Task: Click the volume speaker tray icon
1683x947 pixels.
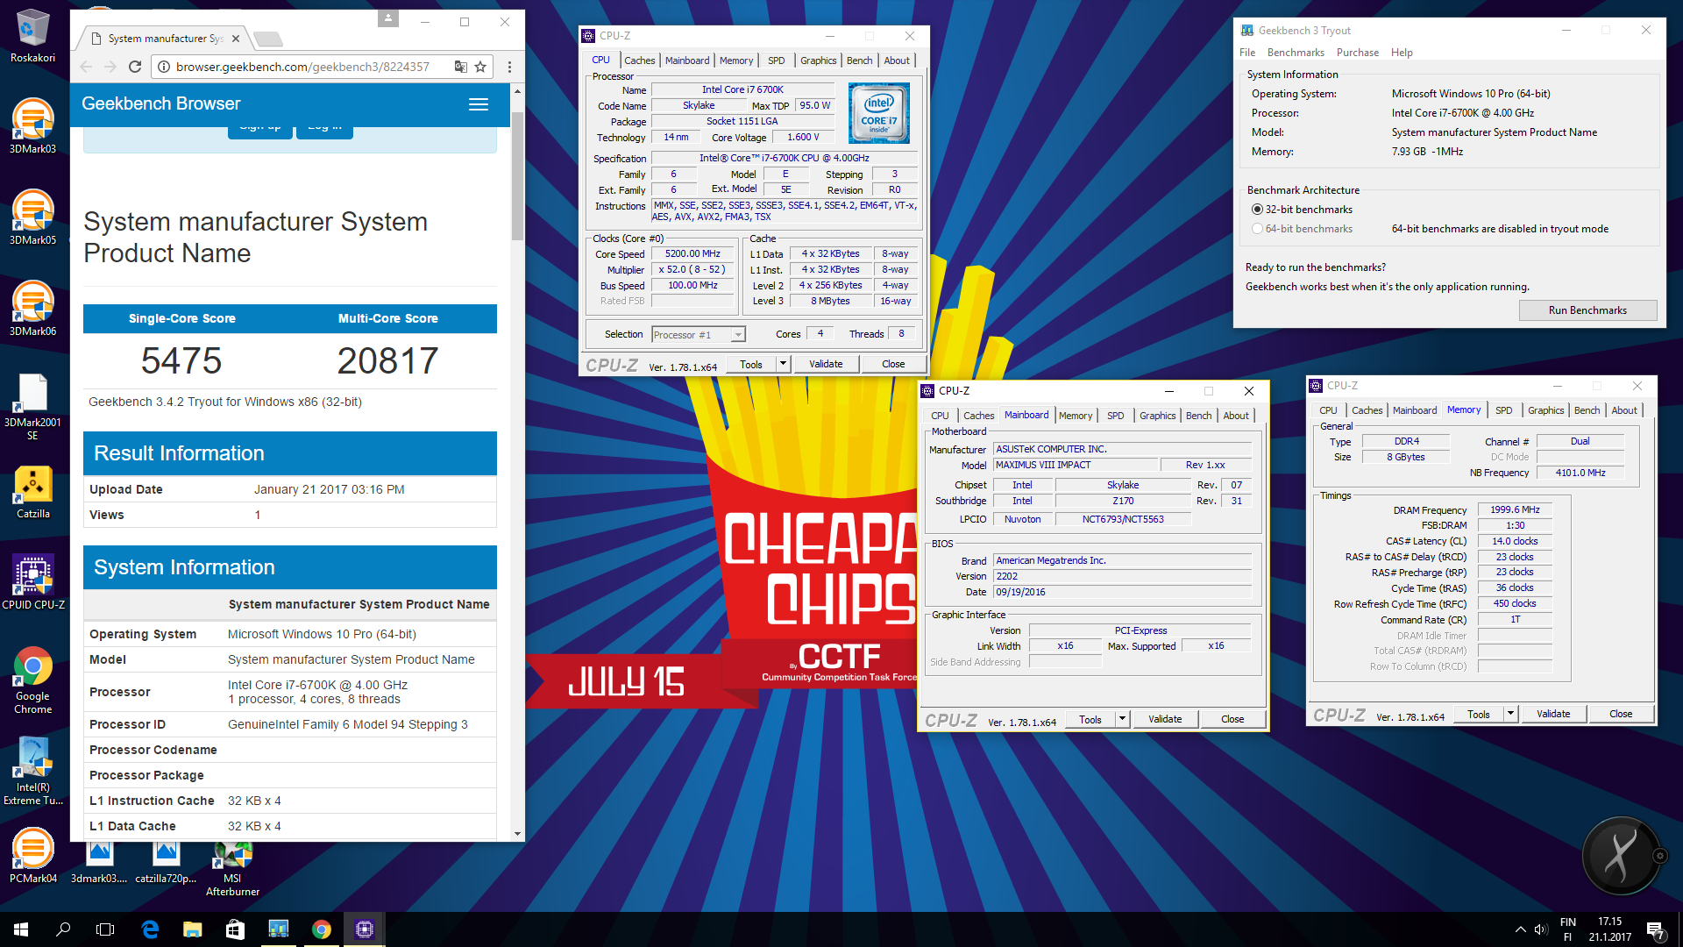Action: (x=1540, y=929)
